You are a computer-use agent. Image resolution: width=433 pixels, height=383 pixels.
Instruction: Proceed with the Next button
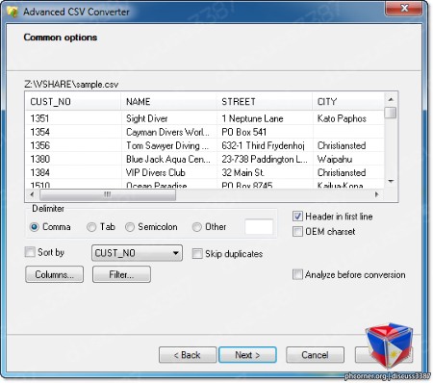point(247,355)
